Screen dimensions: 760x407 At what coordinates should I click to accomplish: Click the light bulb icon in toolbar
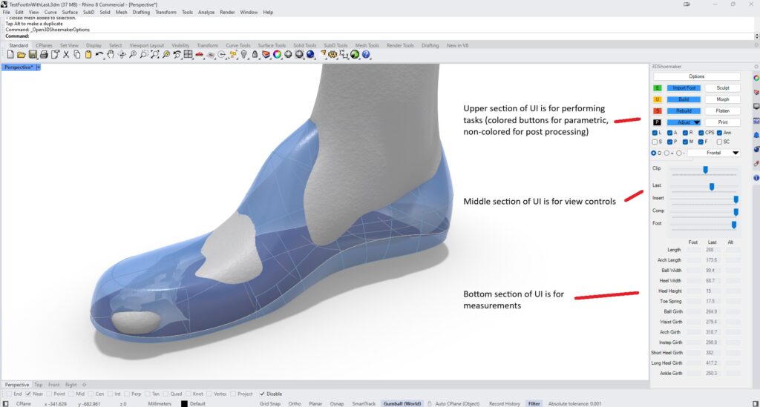tap(243, 55)
